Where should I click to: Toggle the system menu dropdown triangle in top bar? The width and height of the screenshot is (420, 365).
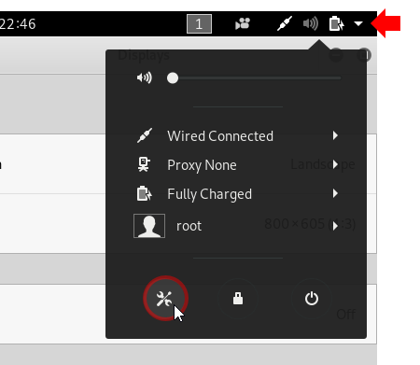(x=358, y=23)
